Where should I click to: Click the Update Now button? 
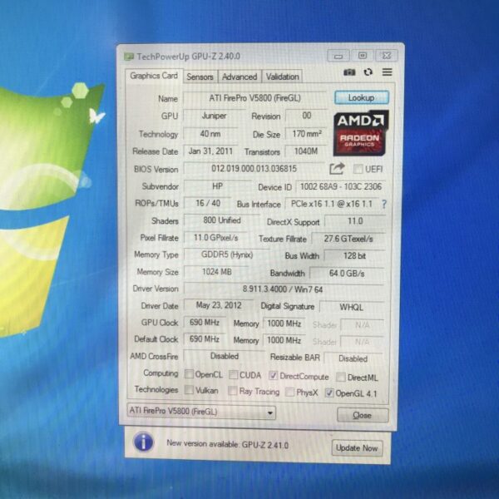coord(357,447)
